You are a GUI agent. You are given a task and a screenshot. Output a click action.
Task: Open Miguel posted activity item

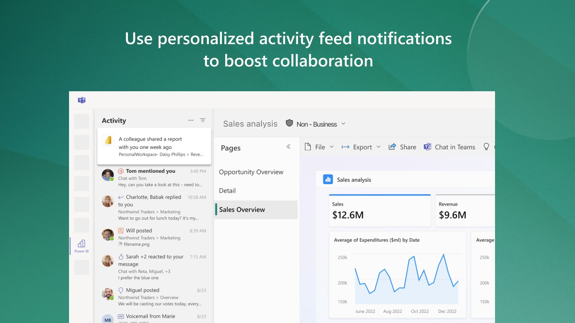coord(154,297)
